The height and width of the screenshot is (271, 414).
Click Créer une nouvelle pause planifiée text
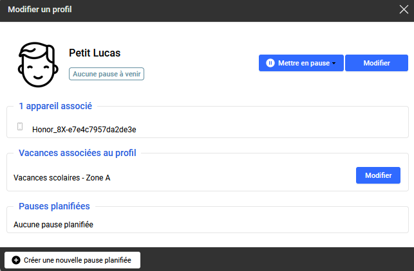(77, 260)
